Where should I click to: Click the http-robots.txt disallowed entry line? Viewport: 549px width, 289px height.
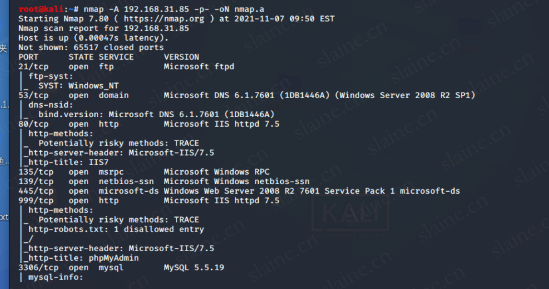point(116,229)
